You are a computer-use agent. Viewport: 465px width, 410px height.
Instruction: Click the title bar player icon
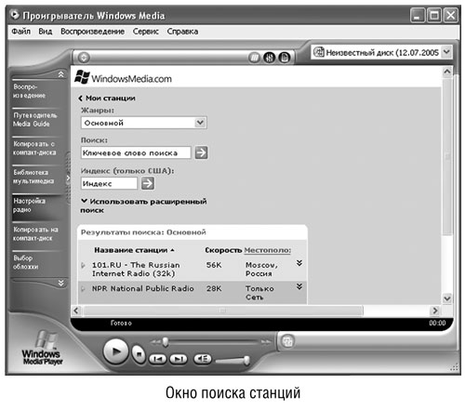(15, 15)
